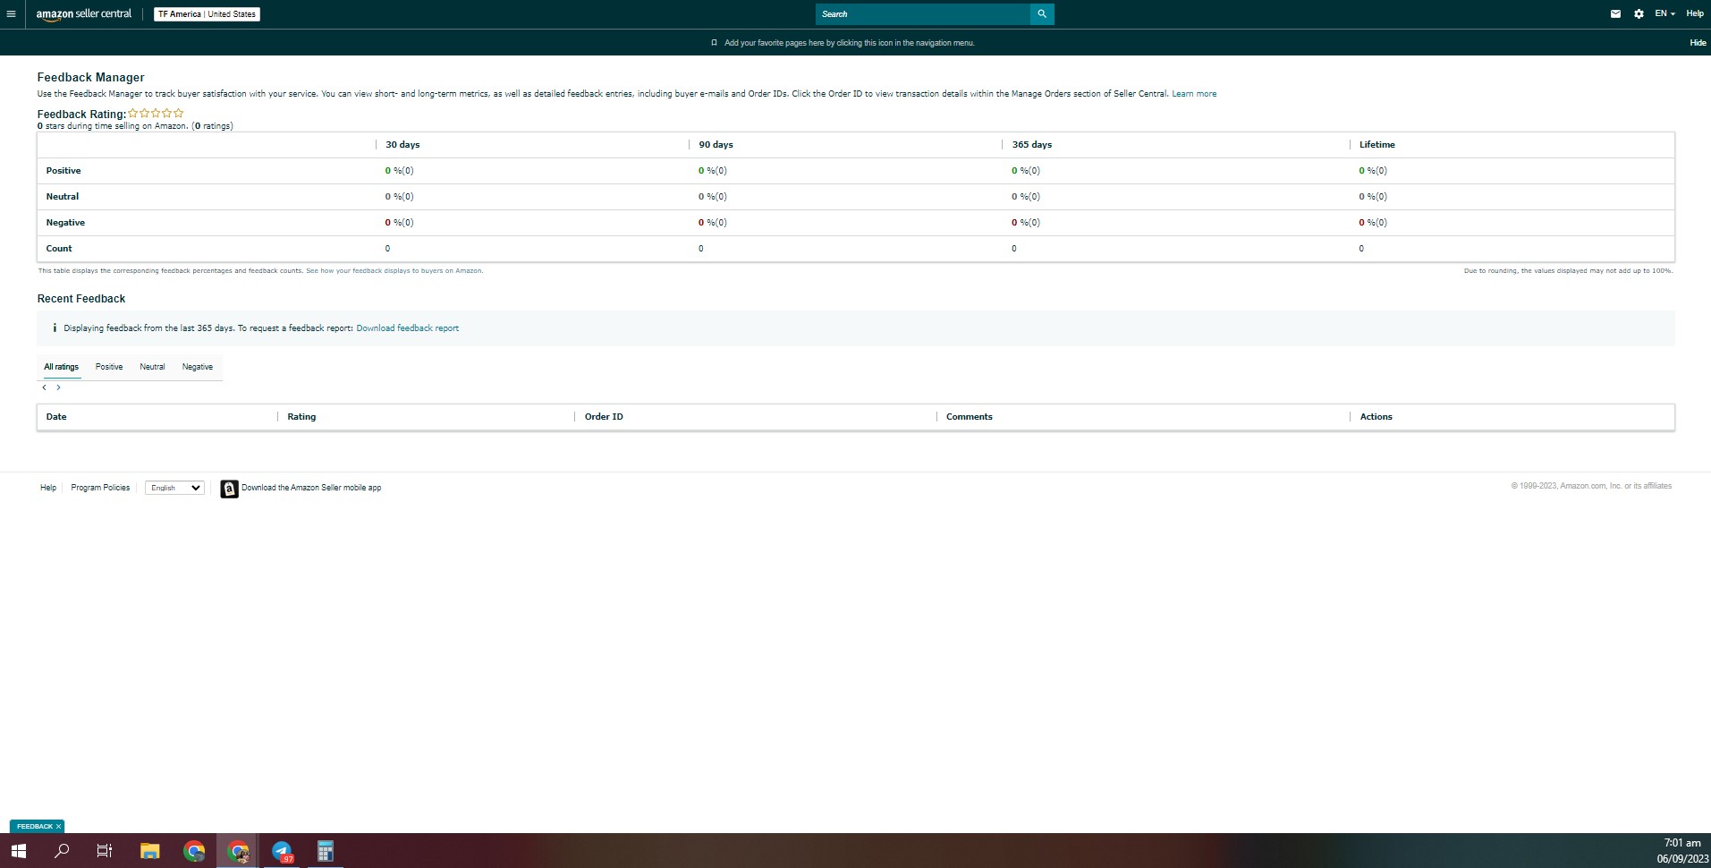The height and width of the screenshot is (868, 1711).
Task: Switch to the Positive tab
Action: [109, 367]
